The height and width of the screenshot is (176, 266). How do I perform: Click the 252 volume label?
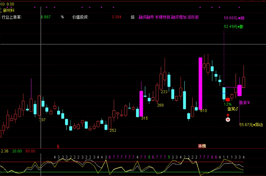(x=113, y=130)
